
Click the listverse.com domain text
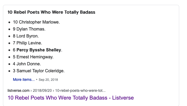pyautogui.click(x=19, y=90)
